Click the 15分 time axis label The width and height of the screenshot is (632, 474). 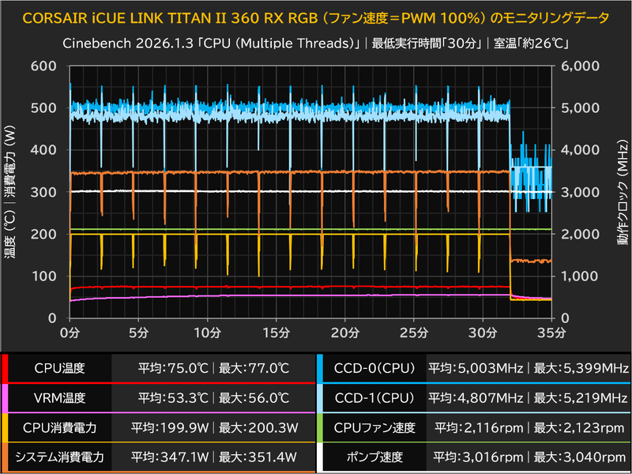(x=276, y=333)
